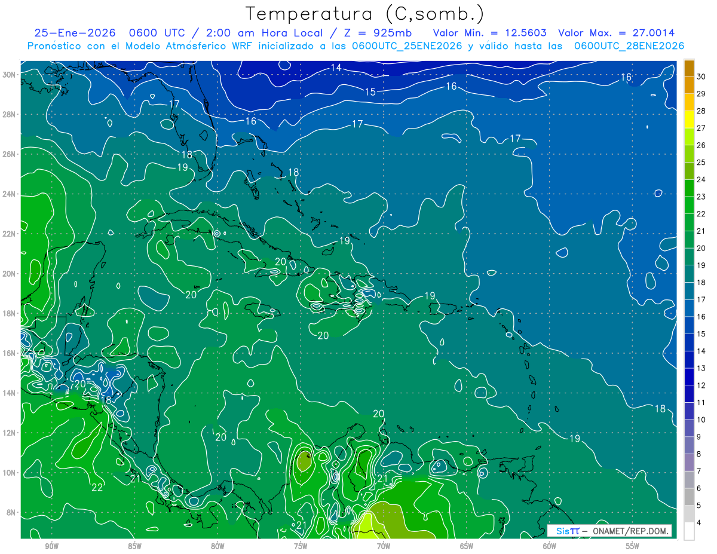
Task: Click longitude axis label "65W"
Action: coord(467,546)
